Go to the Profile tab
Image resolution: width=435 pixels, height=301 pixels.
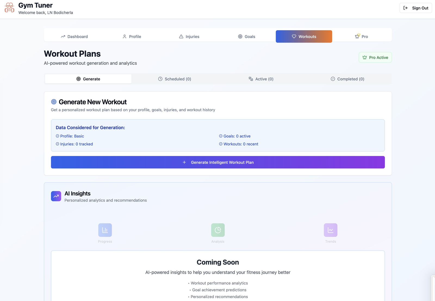point(132,36)
